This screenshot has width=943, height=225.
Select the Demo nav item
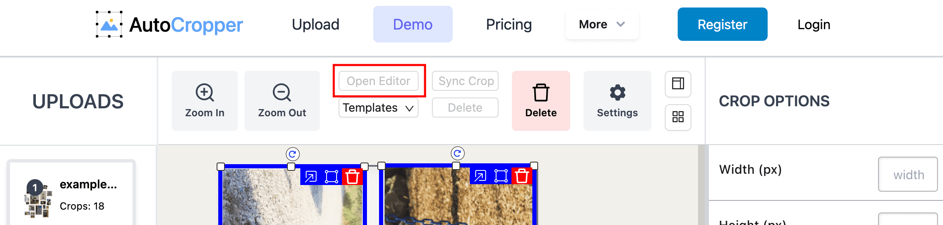pyautogui.click(x=413, y=24)
